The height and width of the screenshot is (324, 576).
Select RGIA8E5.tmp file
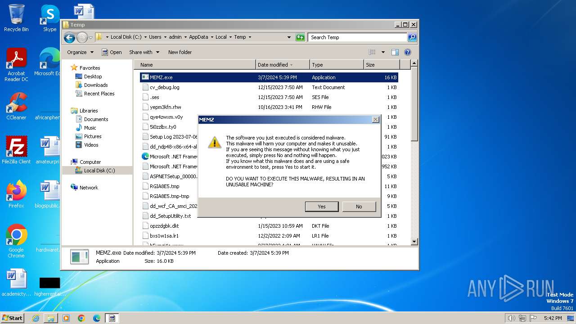pyautogui.click(x=164, y=186)
